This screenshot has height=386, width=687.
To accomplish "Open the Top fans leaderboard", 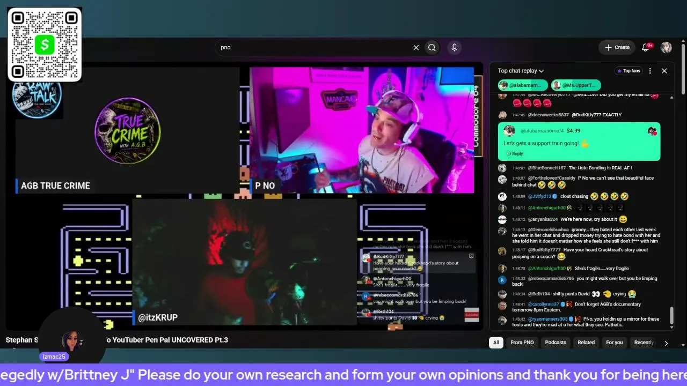I will (628, 71).
